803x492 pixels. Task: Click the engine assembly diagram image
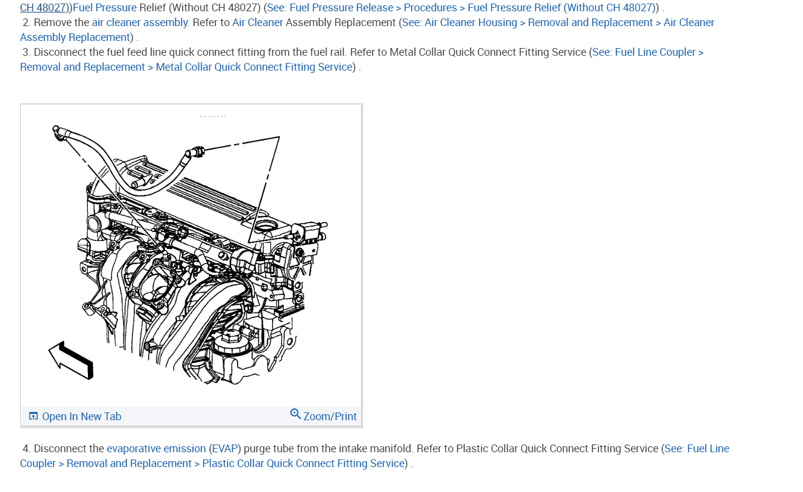(x=191, y=256)
